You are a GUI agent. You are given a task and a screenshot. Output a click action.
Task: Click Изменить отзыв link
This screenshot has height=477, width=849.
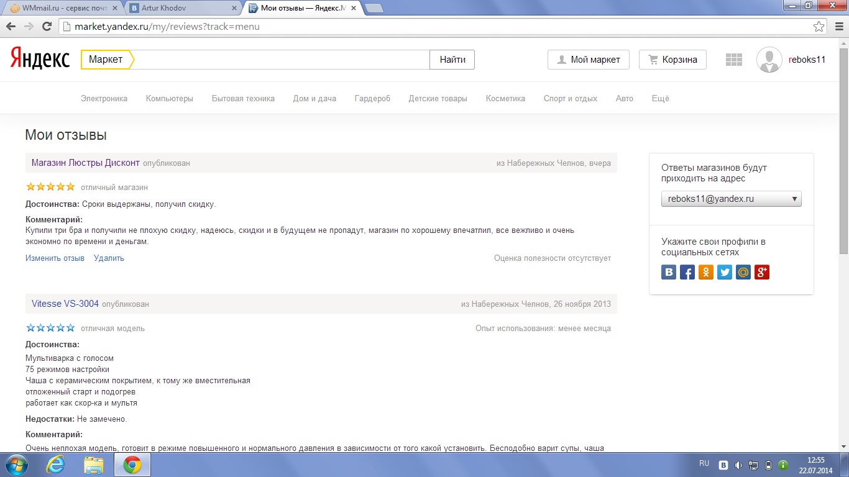[x=55, y=258]
